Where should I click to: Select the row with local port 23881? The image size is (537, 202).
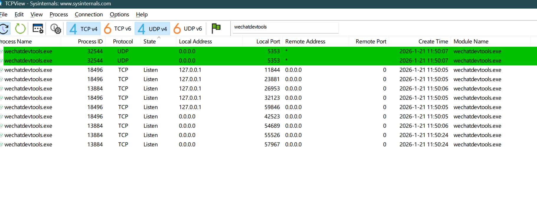pyautogui.click(x=268, y=79)
